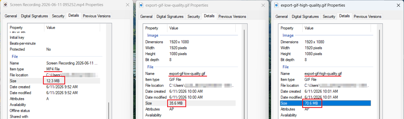This screenshot has width=404, height=119.
Task: Click Name value export-gif-high-quality.gif
Action: coord(323,74)
